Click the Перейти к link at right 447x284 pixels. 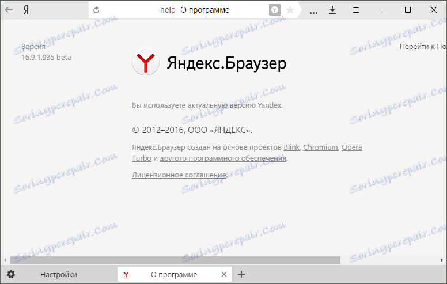coord(423,47)
